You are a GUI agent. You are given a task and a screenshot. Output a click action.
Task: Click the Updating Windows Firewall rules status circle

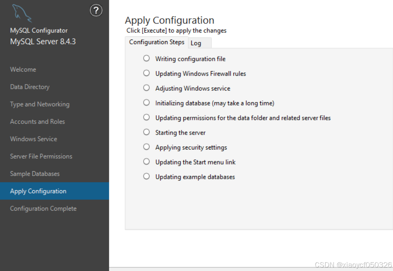(146, 73)
